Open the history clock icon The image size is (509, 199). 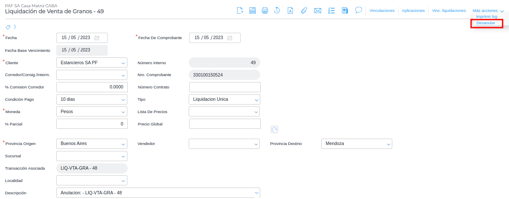[277, 11]
